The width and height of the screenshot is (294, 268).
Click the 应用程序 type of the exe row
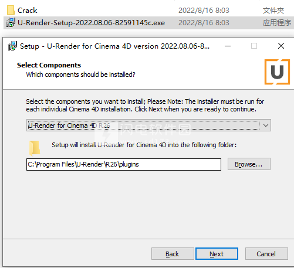[x=276, y=23]
